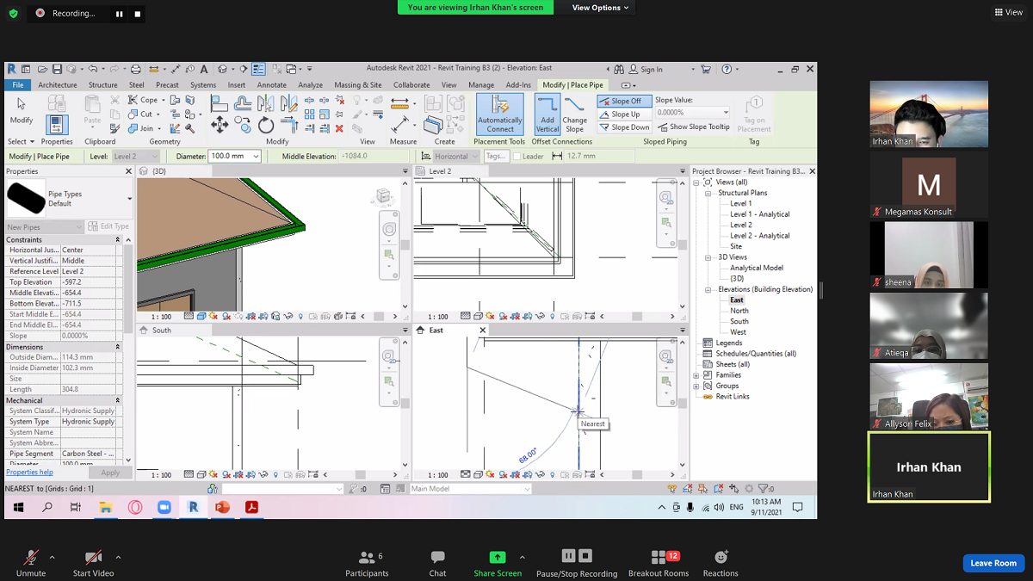Select the Offset tool
This screenshot has width=1033, height=581.
[x=243, y=103]
